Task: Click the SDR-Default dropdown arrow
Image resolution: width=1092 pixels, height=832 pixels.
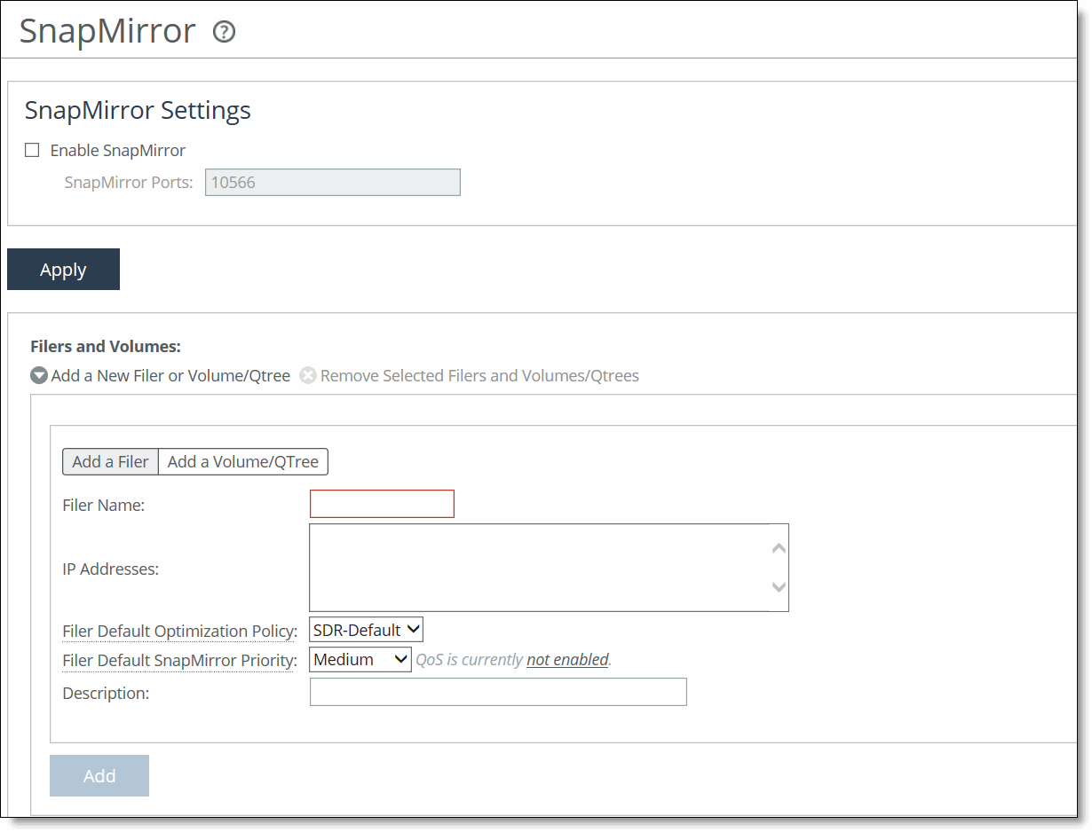Action: [413, 629]
